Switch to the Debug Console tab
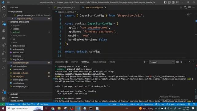The image size is (197, 111). 99,62
